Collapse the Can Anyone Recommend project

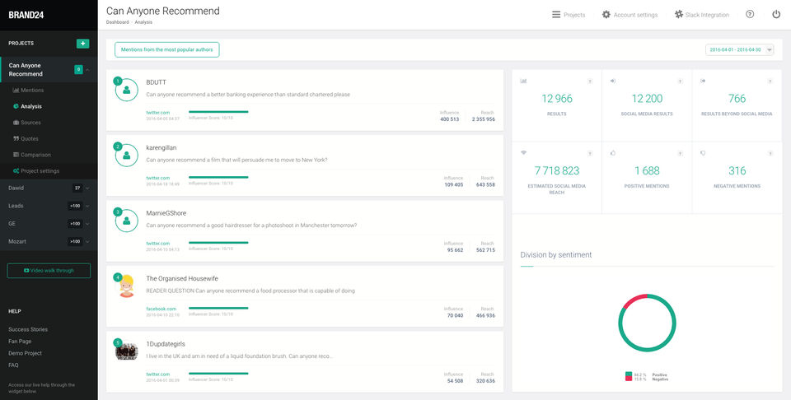(87, 69)
